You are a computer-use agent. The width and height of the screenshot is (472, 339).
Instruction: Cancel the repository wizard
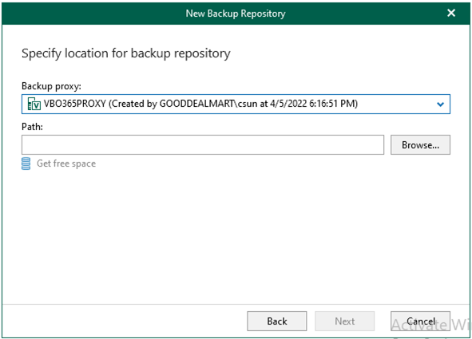pyautogui.click(x=420, y=321)
